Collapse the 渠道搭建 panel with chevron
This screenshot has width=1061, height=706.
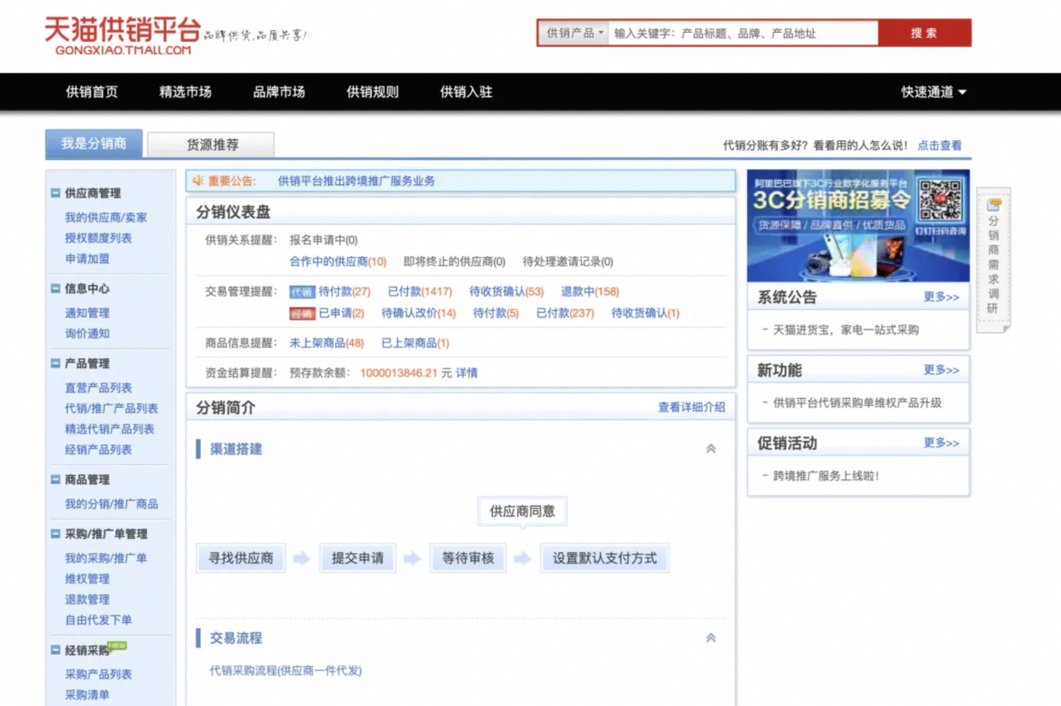coord(711,449)
